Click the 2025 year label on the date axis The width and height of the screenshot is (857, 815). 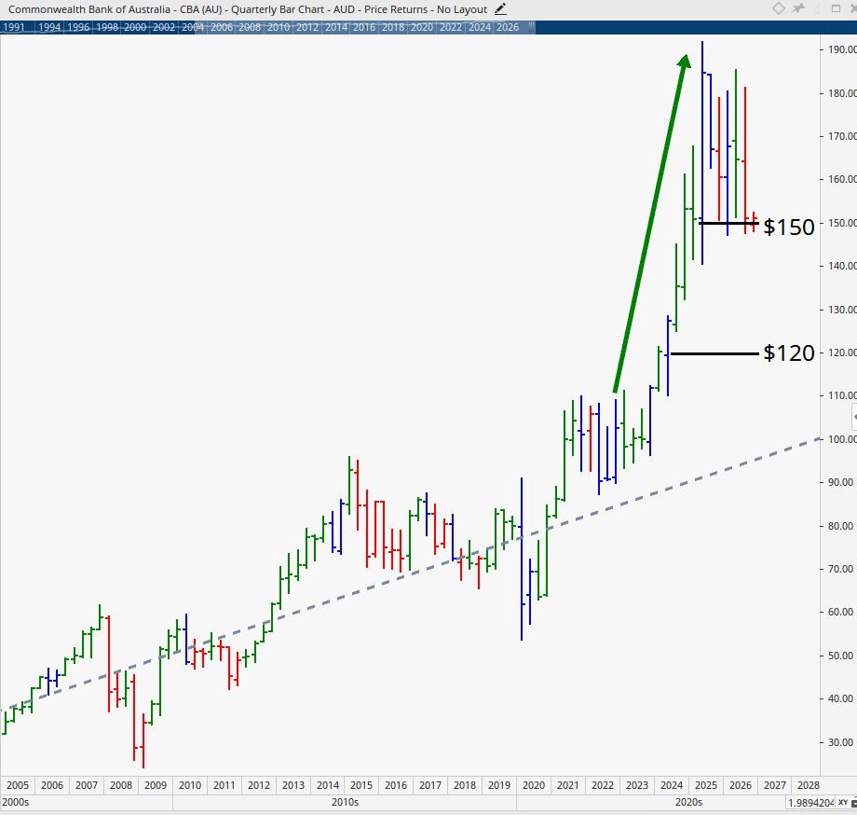(706, 785)
